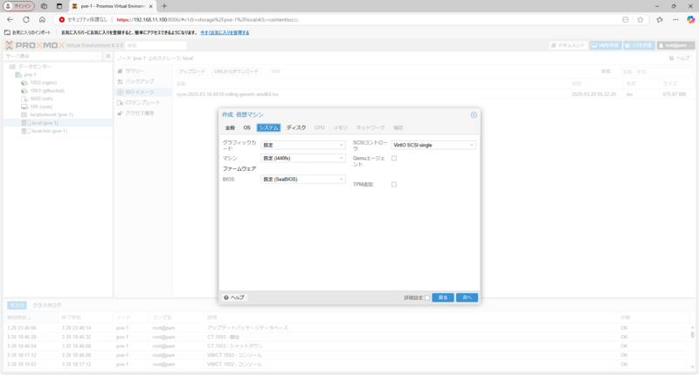Select template 9000 (ssh)
The height and width of the screenshot is (375, 699).
[x=41, y=99]
